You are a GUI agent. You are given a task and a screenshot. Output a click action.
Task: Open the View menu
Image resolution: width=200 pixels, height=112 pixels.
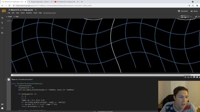[x=17, y=13]
